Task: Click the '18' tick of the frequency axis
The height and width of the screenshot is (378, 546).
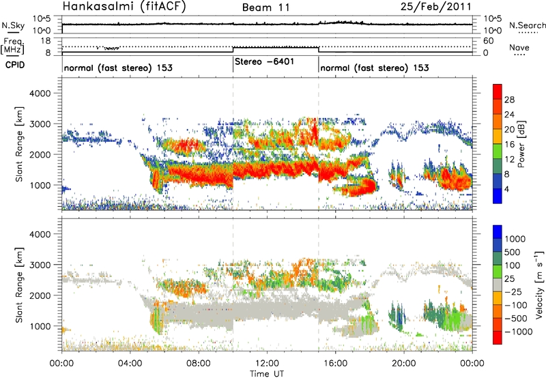Action: [x=45, y=41]
